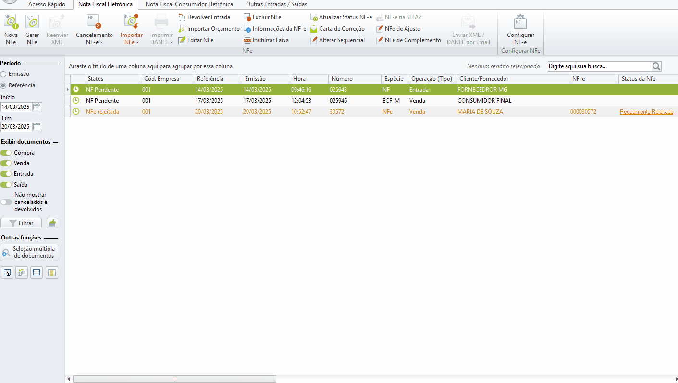Sort by the Status column header
Image resolution: width=678 pixels, height=383 pixels.
click(113, 79)
